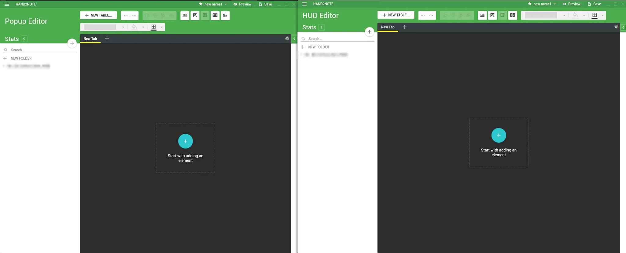Add a new tab in Popup Editor
Screen dimensions: 626x253
click(x=107, y=39)
